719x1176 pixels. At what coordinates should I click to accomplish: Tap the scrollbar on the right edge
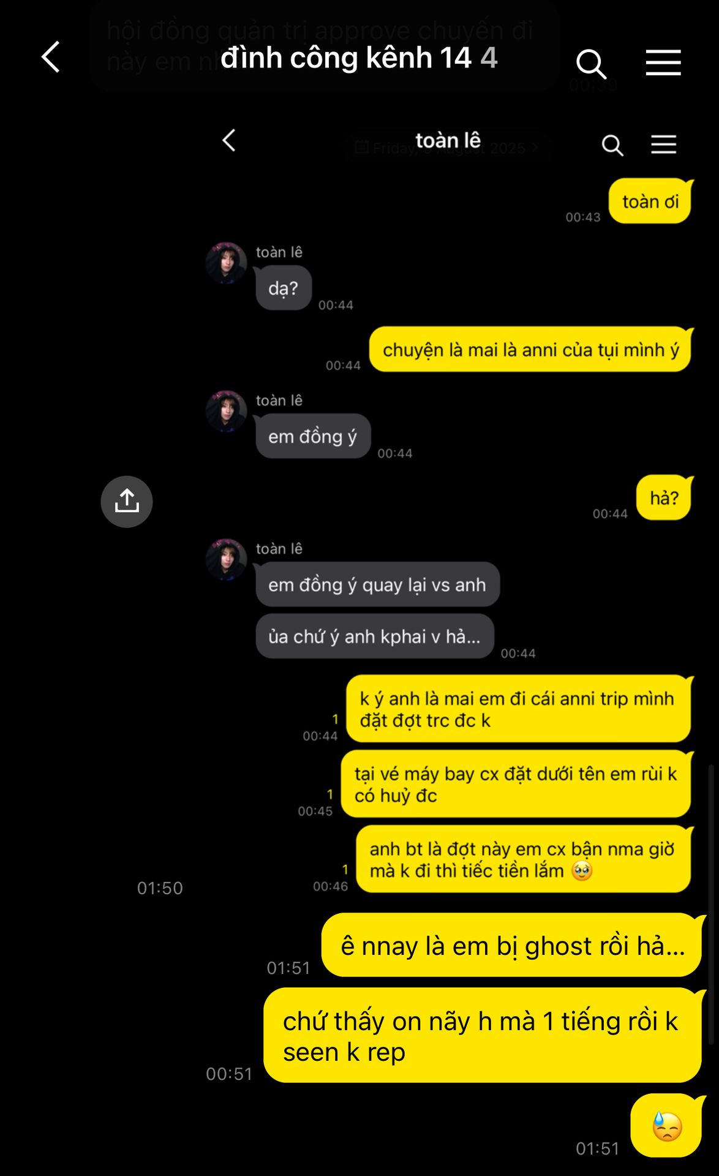pos(711,903)
